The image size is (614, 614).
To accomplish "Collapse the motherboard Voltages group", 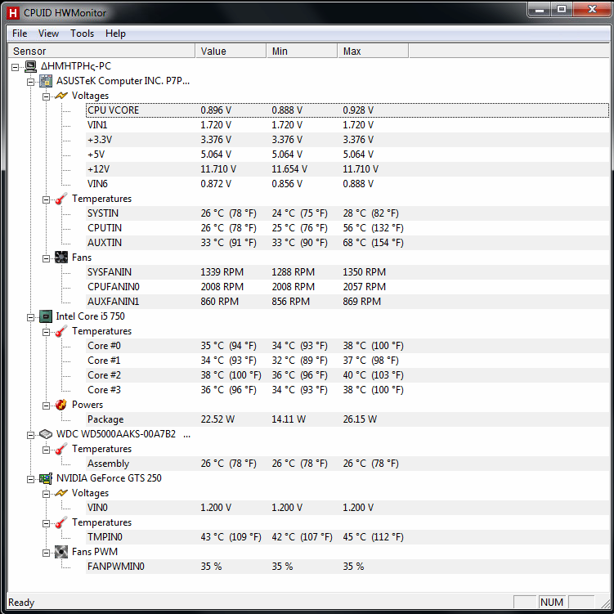I will pyautogui.click(x=47, y=96).
